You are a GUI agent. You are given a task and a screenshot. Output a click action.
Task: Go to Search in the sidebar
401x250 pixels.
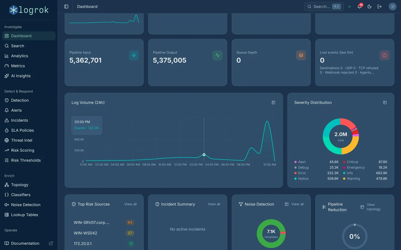coord(29,46)
